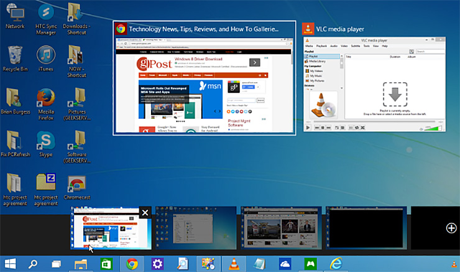The image size is (460, 272).
Task: Close the first virtual desktop
Action: (x=145, y=213)
